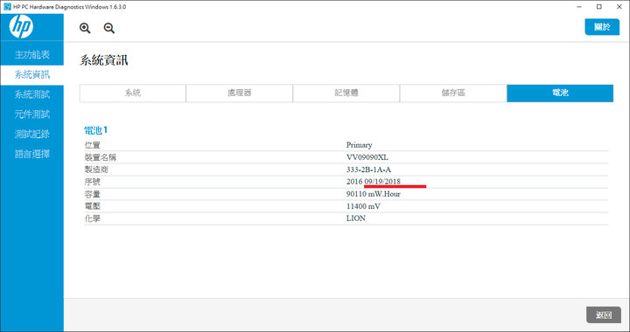Open 測試記錄 in the sidebar
Screen dimensions: 630x332
coord(32,134)
